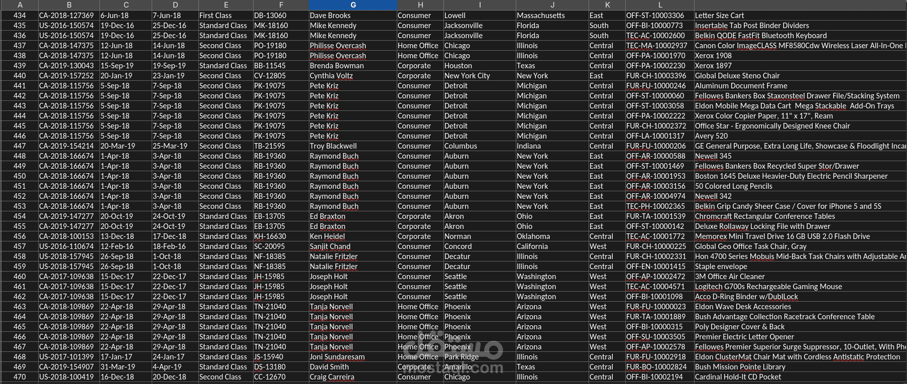Image resolution: width=907 pixels, height=384 pixels.
Task: Click Cardinal Hold-It CD Pocket cell
Action: pos(800,377)
